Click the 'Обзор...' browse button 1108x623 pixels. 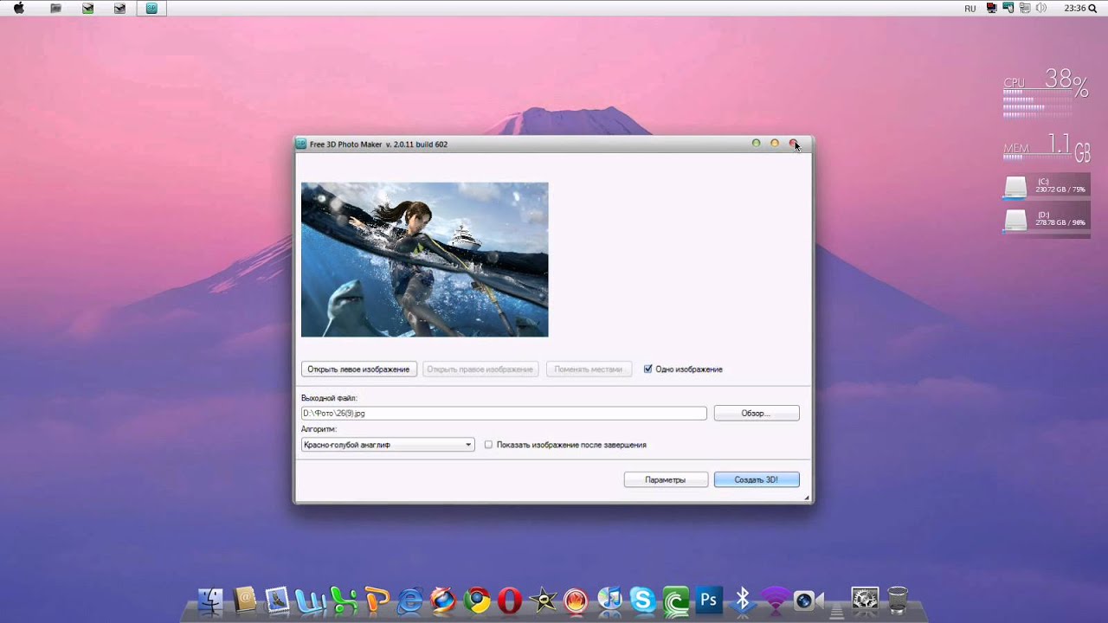pos(756,414)
